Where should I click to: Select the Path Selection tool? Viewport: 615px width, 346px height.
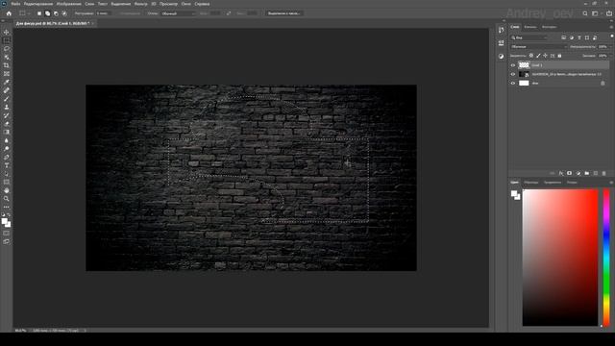point(7,174)
